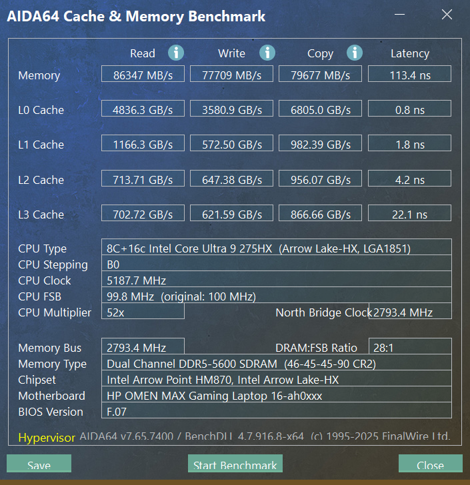Select the Memory Type DDR5-5600 field
The width and height of the screenshot is (470, 485).
(x=276, y=363)
